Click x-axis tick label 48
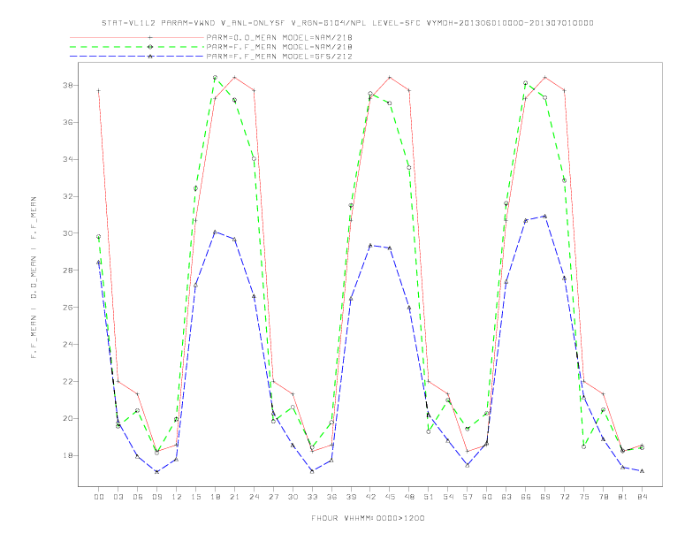The image size is (700, 541). tap(409, 497)
